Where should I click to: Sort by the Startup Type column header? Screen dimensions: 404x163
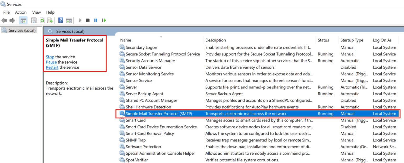point(352,40)
